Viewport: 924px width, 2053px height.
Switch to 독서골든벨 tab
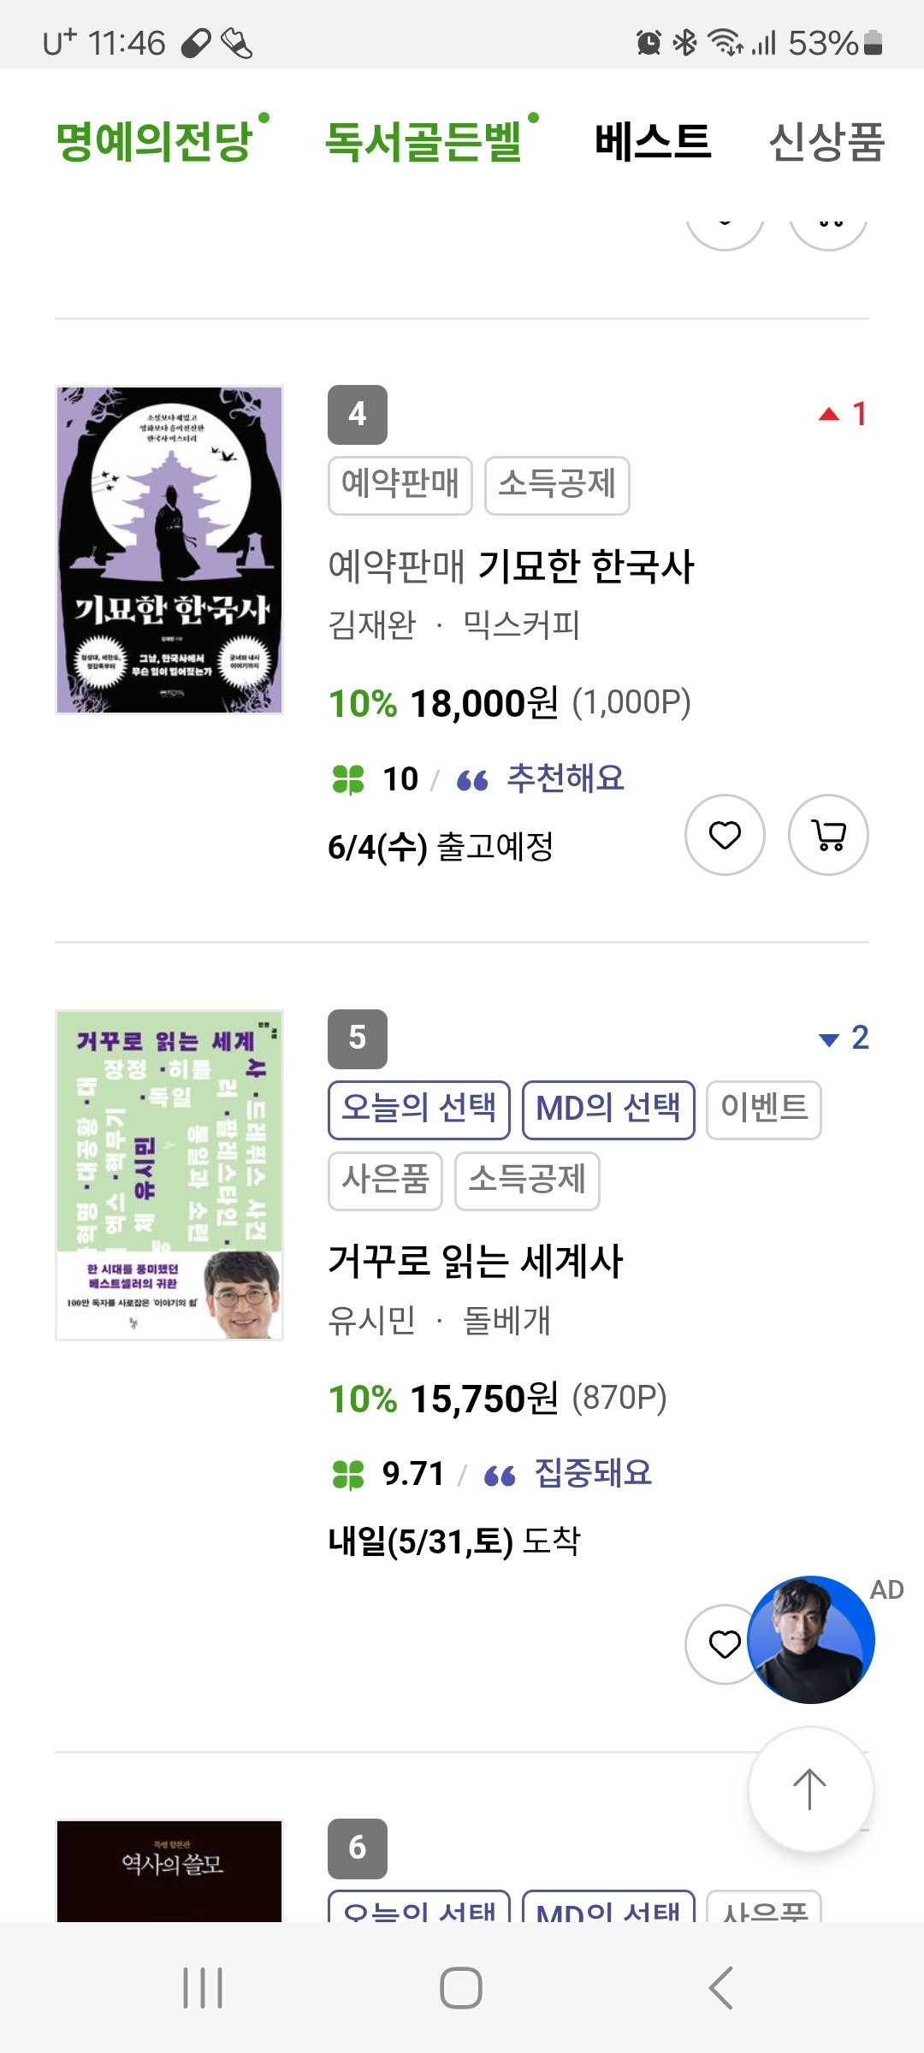[423, 141]
